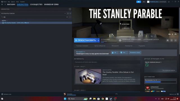Pause download with ПРИОСТАНОВИТЬ button

point(85,40)
